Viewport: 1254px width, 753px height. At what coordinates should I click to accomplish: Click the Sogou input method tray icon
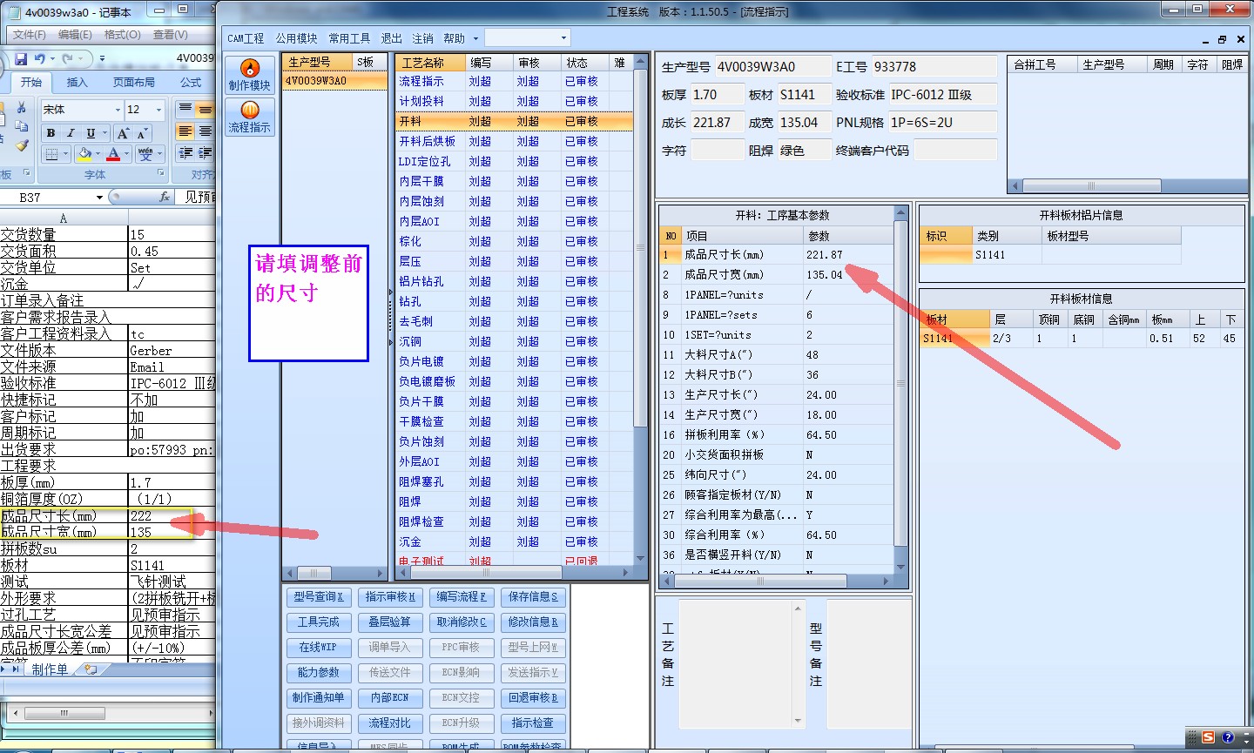pos(1208,737)
